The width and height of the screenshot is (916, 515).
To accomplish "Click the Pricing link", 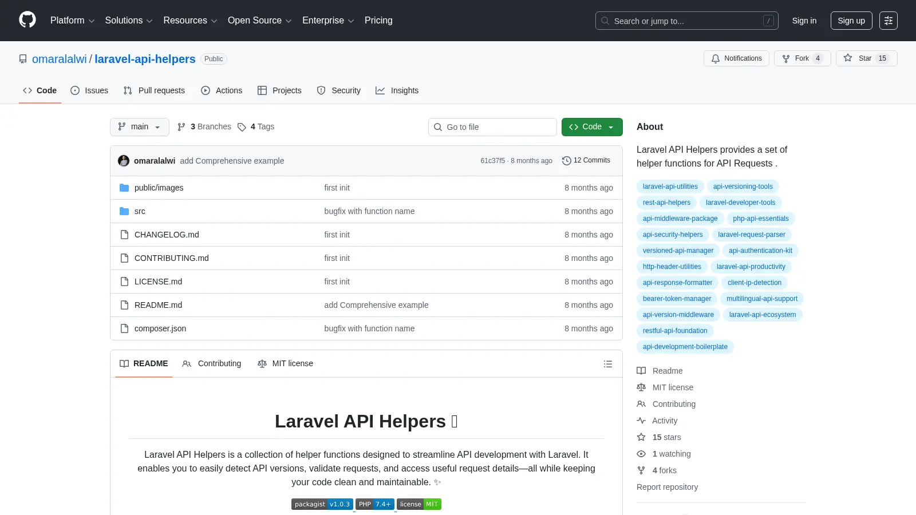I will click(378, 21).
